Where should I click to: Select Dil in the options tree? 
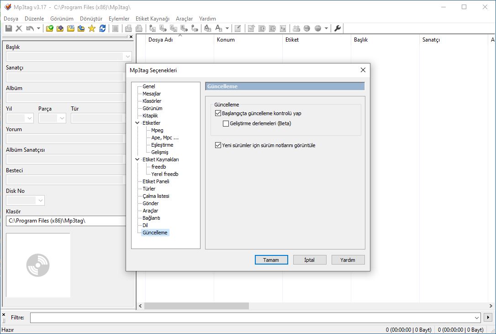pos(145,225)
